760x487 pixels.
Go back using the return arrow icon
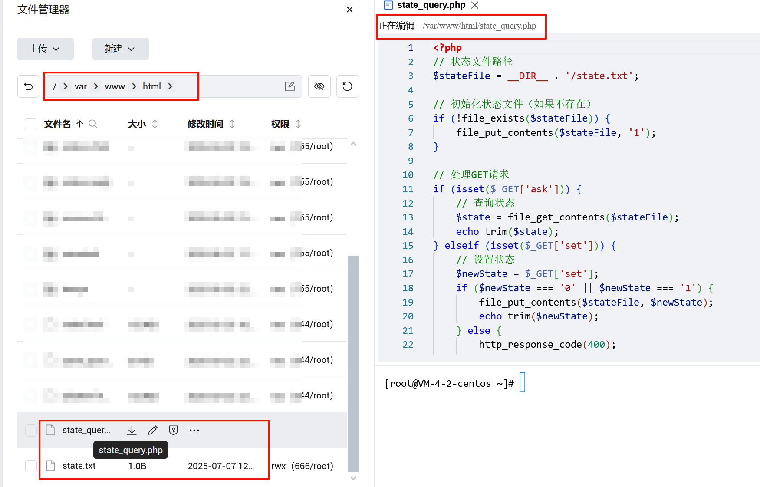point(28,86)
